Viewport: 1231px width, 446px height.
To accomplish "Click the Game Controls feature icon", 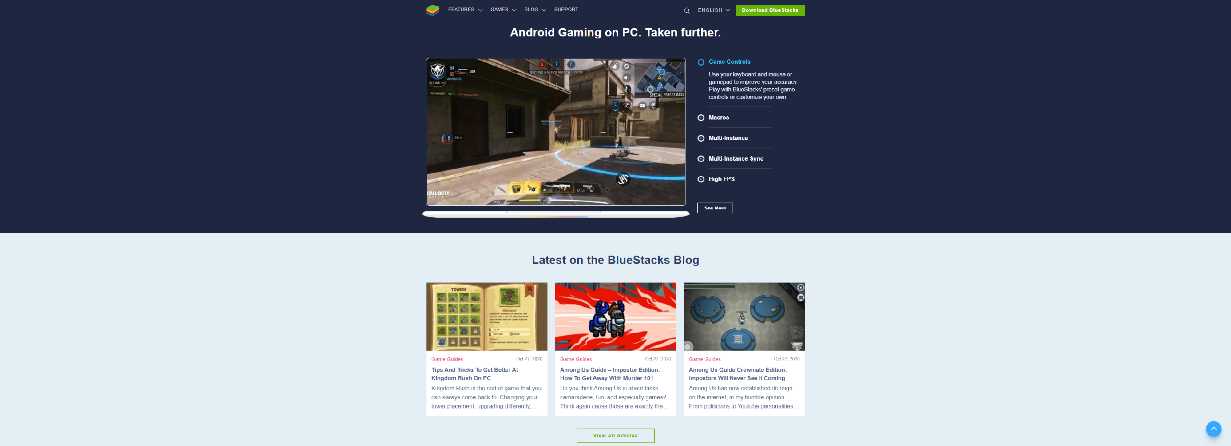I will [700, 62].
